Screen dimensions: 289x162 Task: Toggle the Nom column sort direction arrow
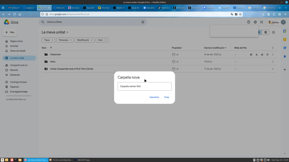point(51,48)
